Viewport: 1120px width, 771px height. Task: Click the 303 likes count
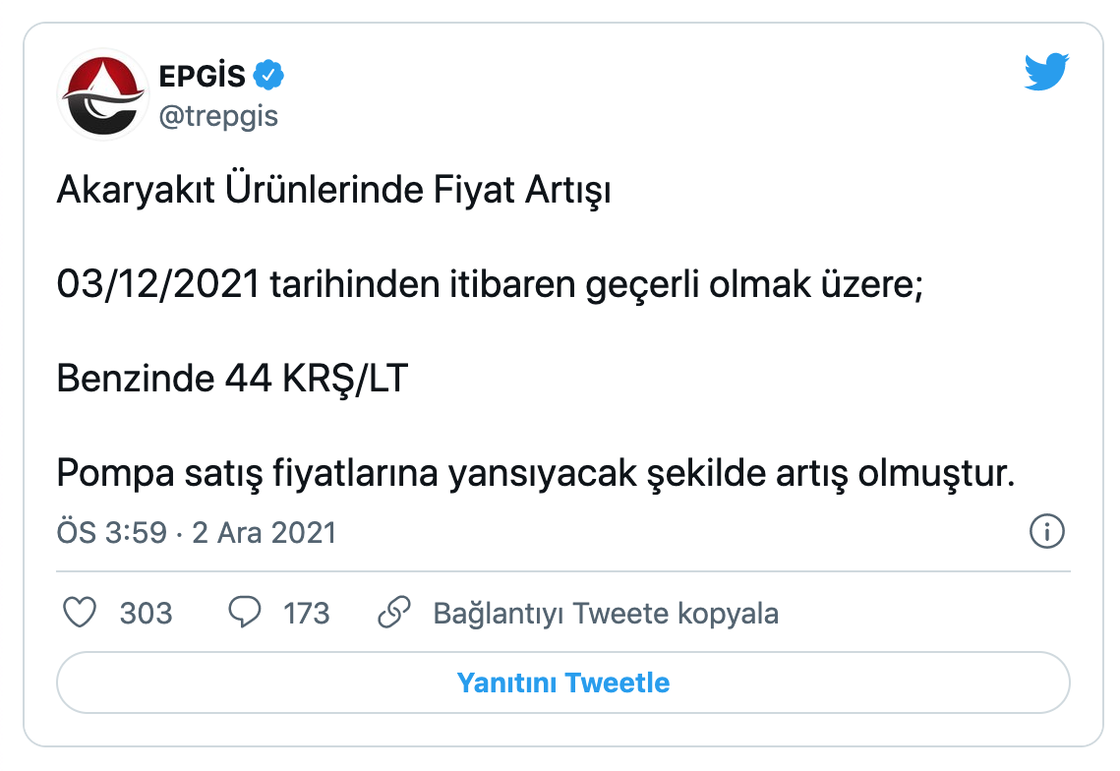[146, 614]
